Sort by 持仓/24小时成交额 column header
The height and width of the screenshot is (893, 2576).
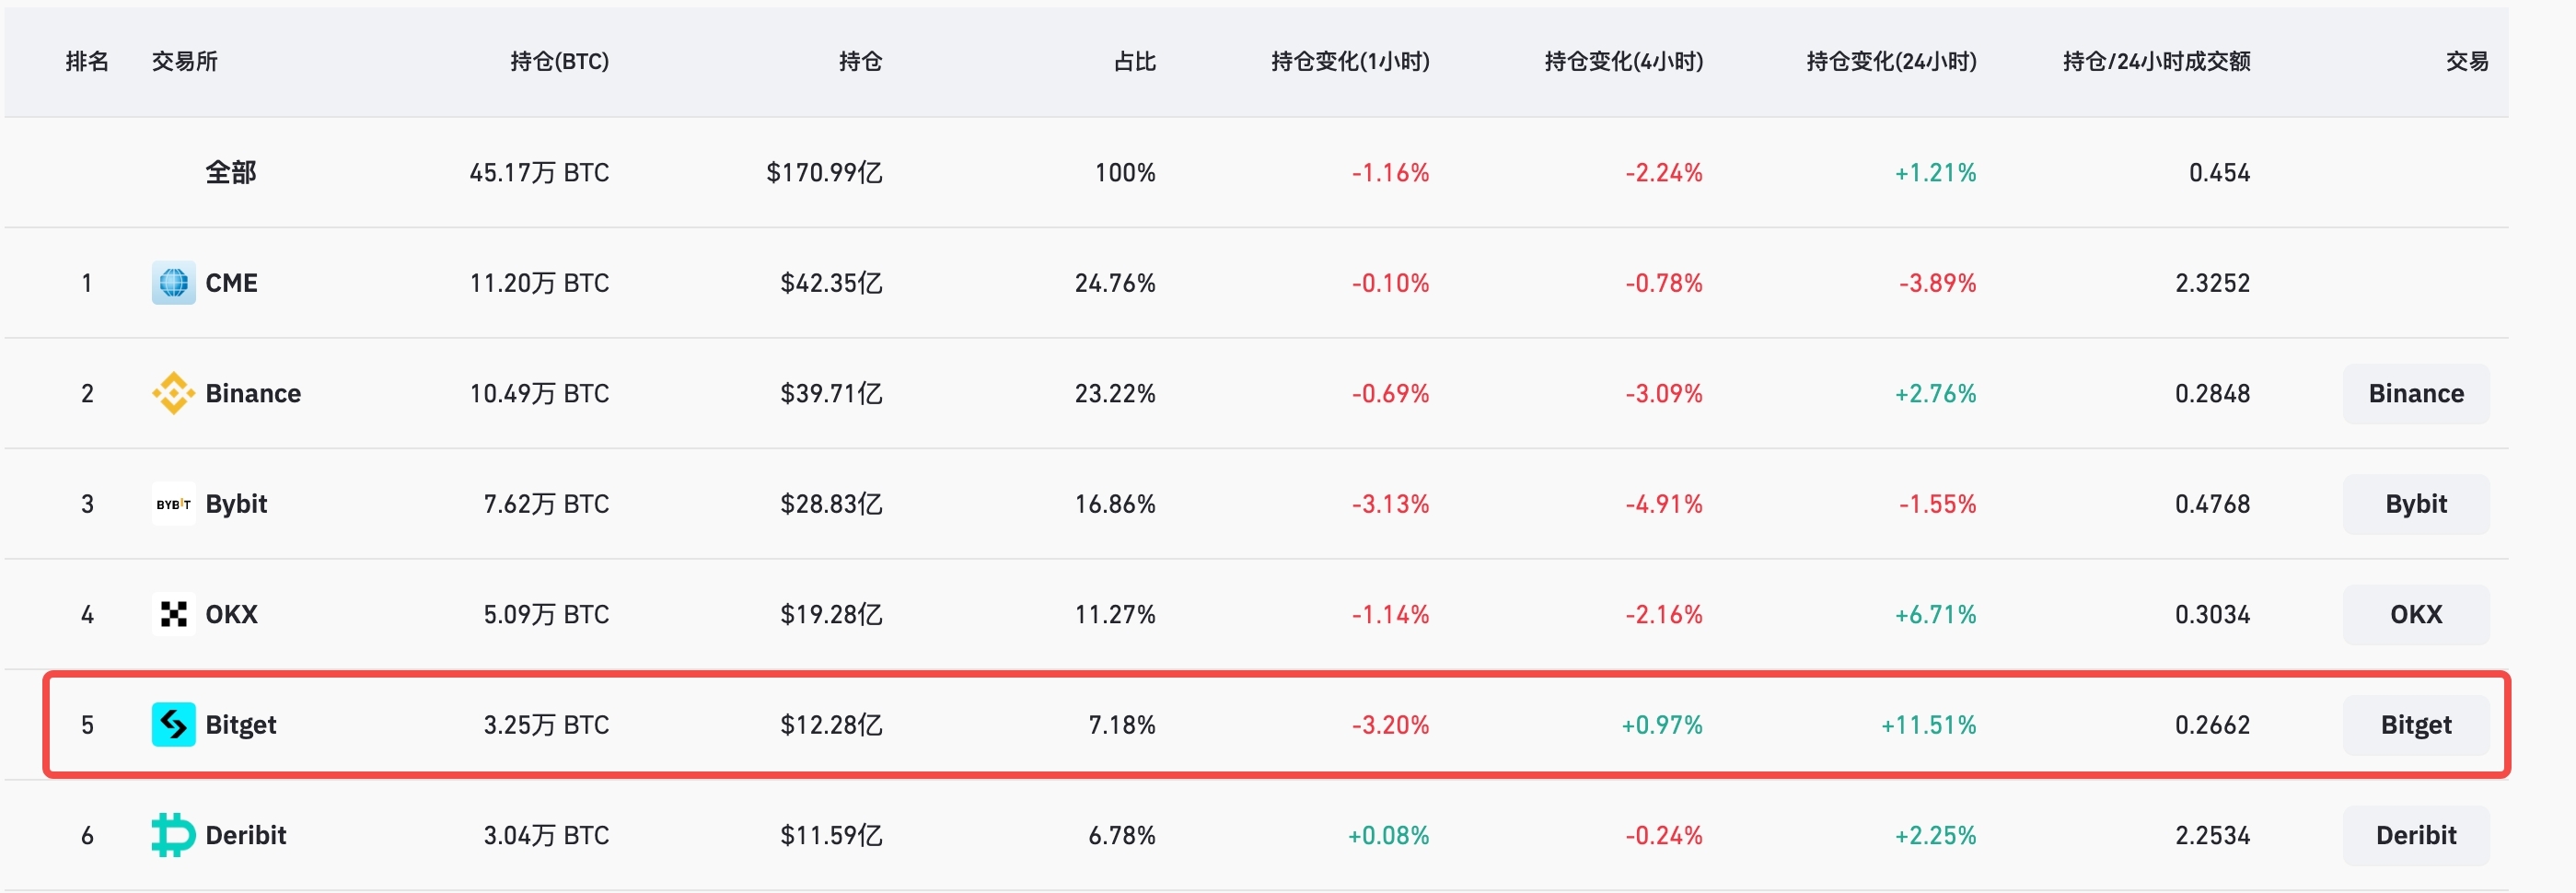2156,62
